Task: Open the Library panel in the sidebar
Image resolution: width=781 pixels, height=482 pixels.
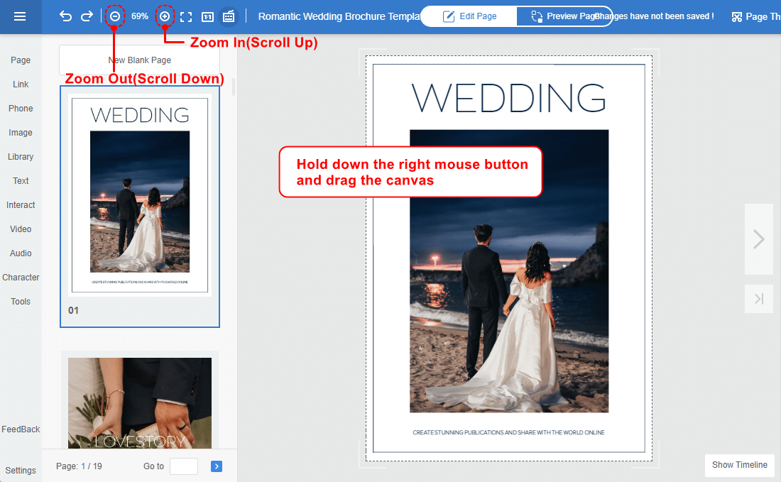Action: [x=21, y=156]
